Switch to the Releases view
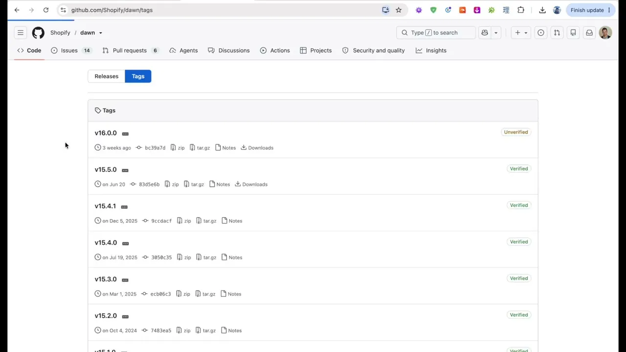626x352 pixels. [107, 76]
